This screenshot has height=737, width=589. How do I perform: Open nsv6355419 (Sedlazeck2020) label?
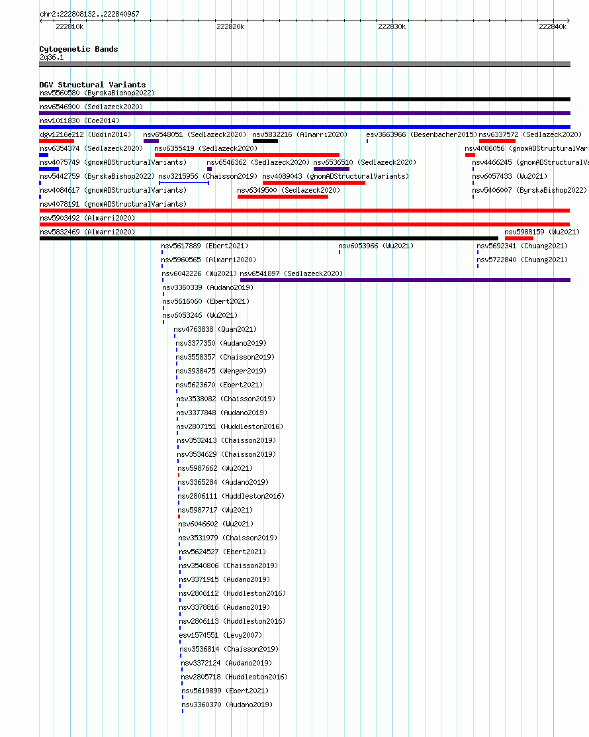tap(206, 148)
